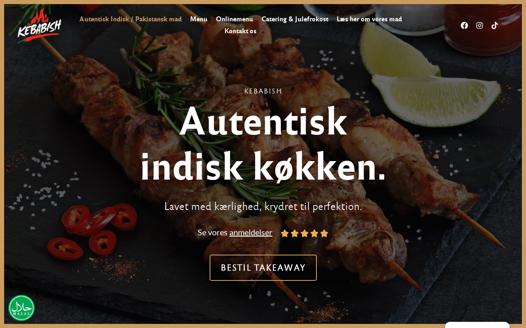Follow the anmeldelser reviews link

tap(251, 232)
